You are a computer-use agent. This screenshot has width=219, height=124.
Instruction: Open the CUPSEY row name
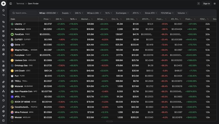coord(19,40)
